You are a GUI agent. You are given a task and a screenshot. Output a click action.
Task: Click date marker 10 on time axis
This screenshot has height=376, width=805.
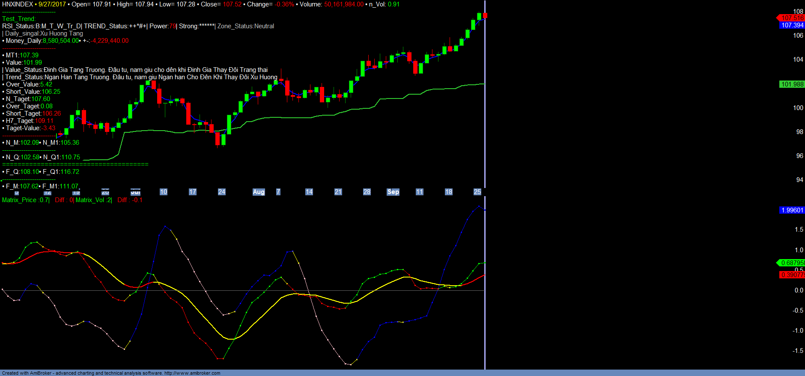164,192
